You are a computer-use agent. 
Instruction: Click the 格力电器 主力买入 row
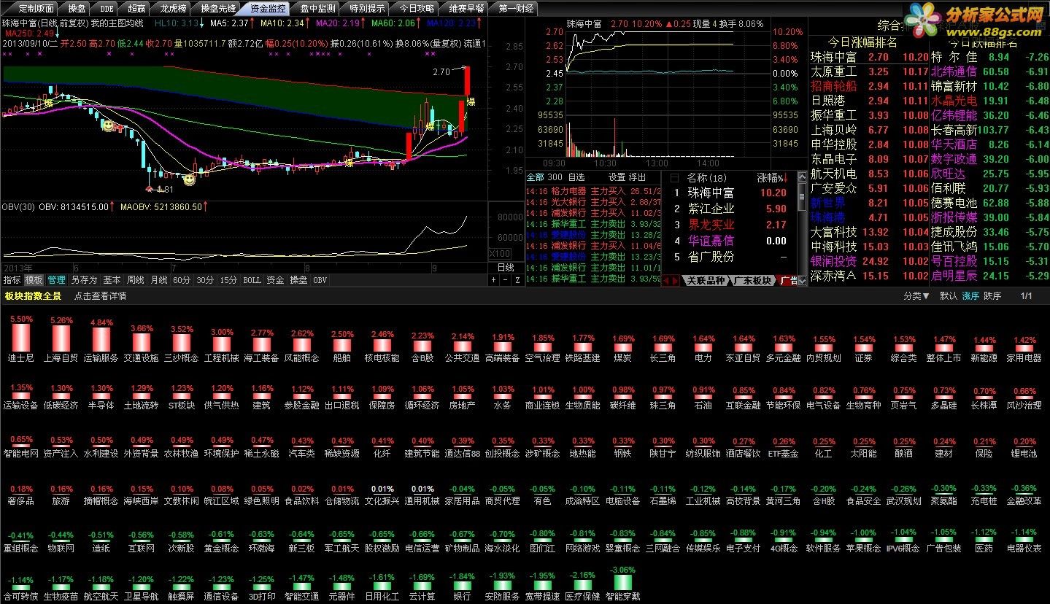pos(593,191)
